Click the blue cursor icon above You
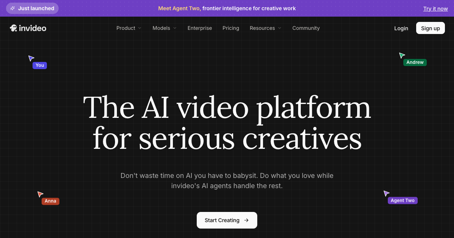 (31, 58)
